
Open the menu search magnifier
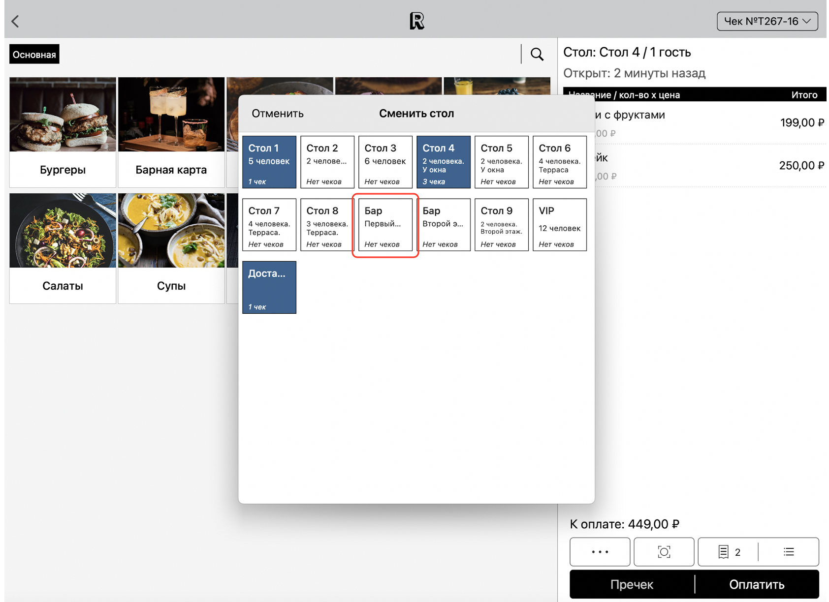coord(537,54)
